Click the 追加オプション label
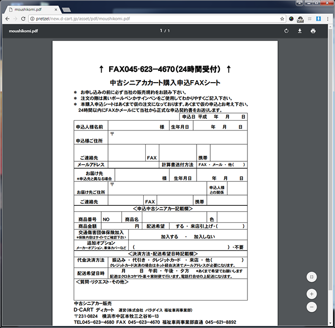335x328 pixels. click(101, 243)
